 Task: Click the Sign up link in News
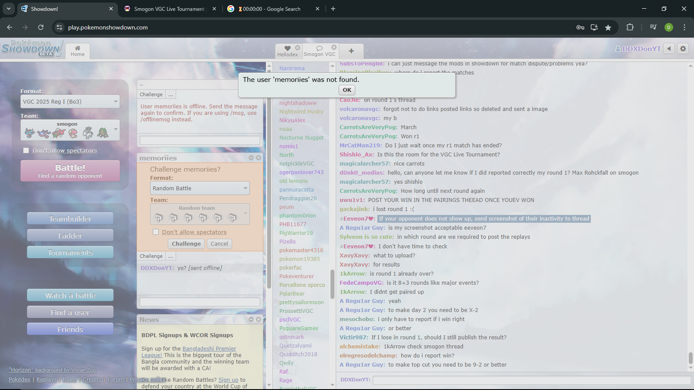click(x=229, y=380)
